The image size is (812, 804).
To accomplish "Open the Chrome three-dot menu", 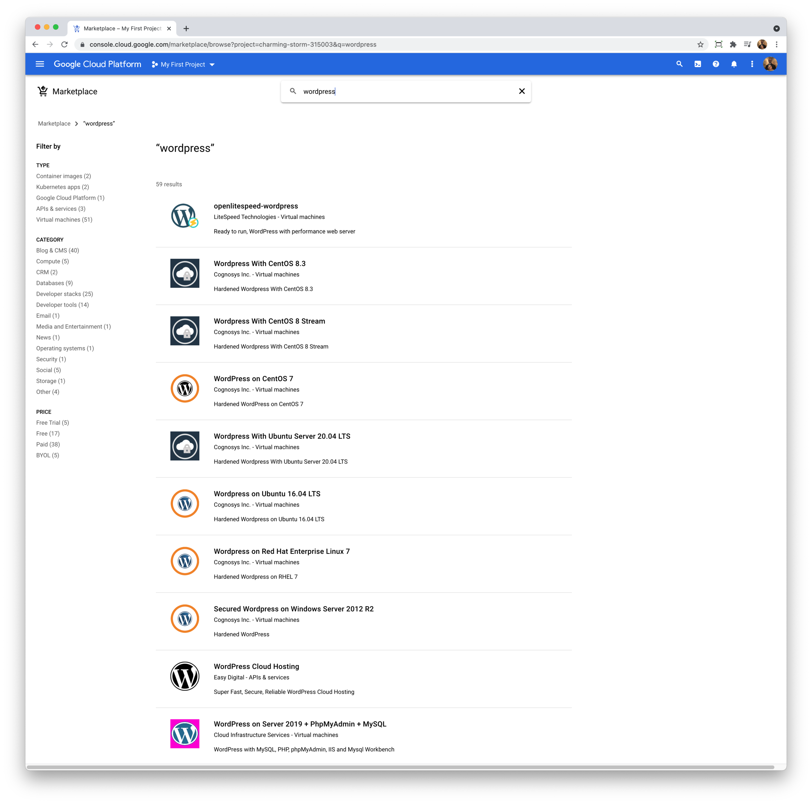I will coord(777,45).
